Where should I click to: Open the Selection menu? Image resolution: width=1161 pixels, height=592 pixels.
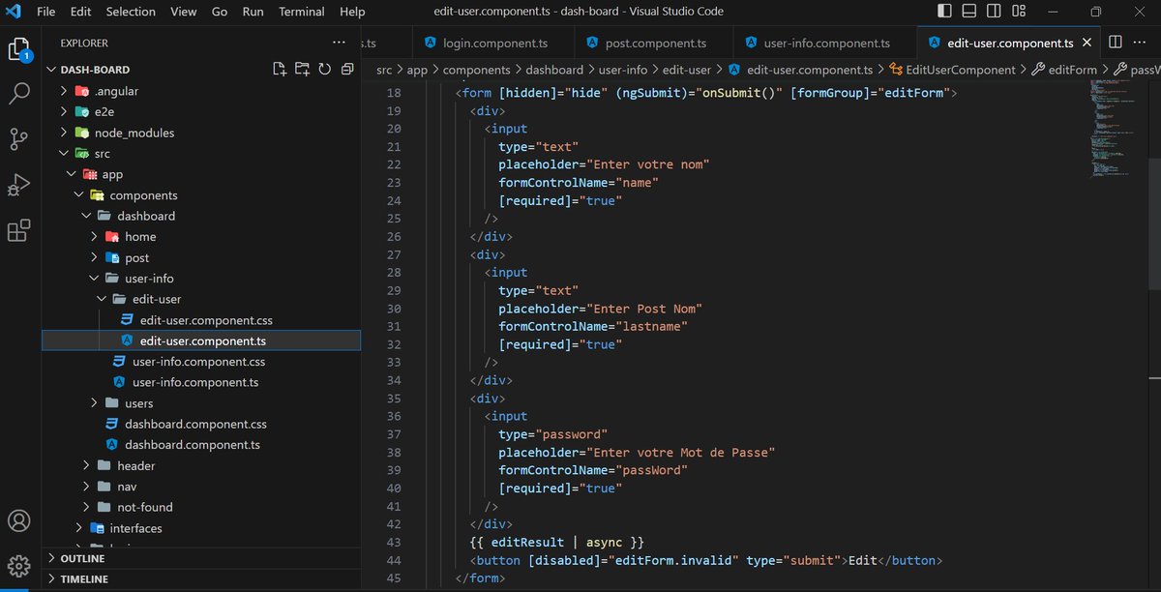[131, 12]
